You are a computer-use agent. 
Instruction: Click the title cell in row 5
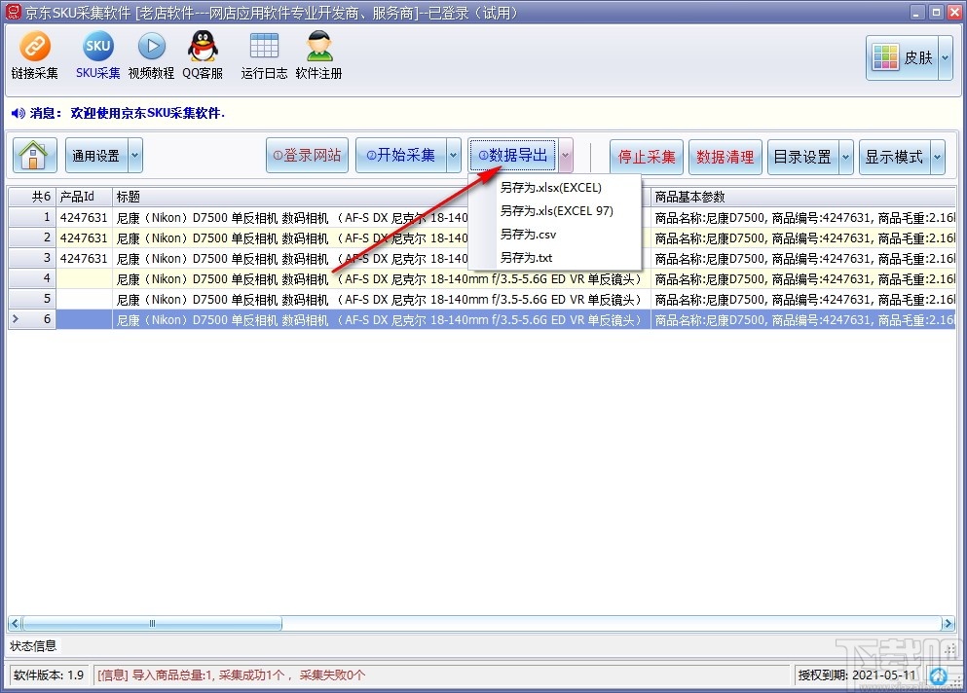[x=381, y=299]
